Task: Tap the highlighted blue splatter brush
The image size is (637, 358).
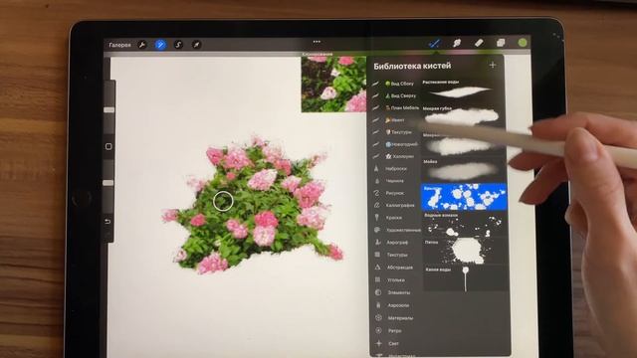Action: [464, 197]
